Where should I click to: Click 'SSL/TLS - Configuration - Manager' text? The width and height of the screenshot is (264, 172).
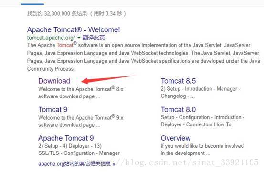tap(79, 153)
